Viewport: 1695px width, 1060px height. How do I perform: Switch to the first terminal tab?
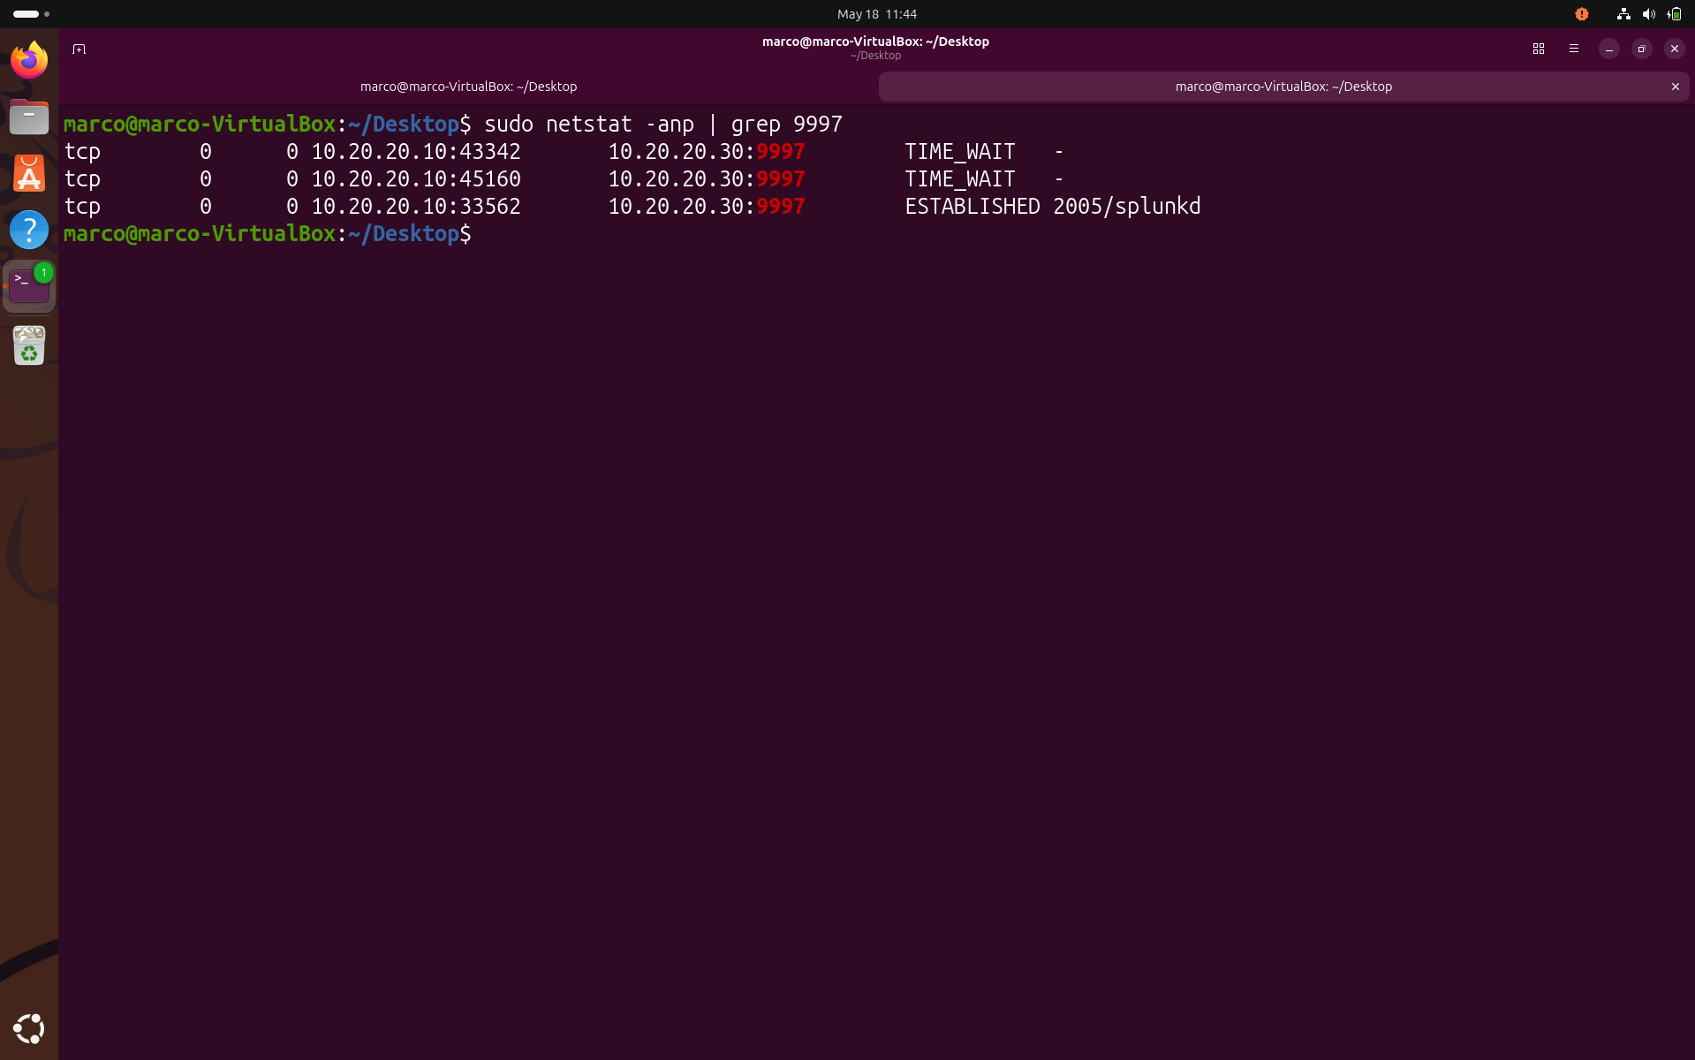468,87
